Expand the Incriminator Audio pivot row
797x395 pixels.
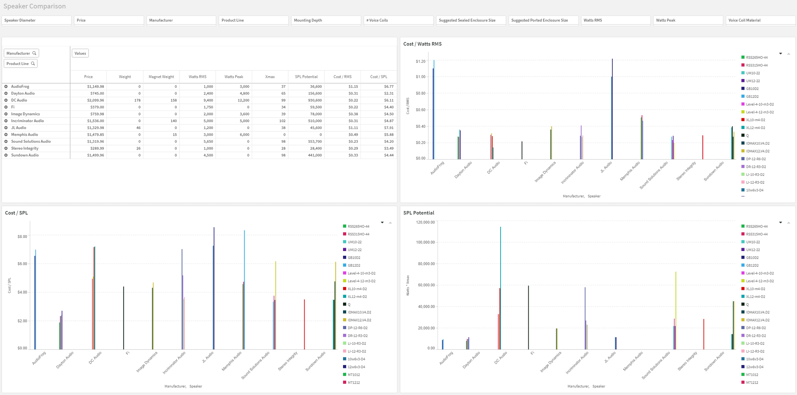pyautogui.click(x=6, y=121)
